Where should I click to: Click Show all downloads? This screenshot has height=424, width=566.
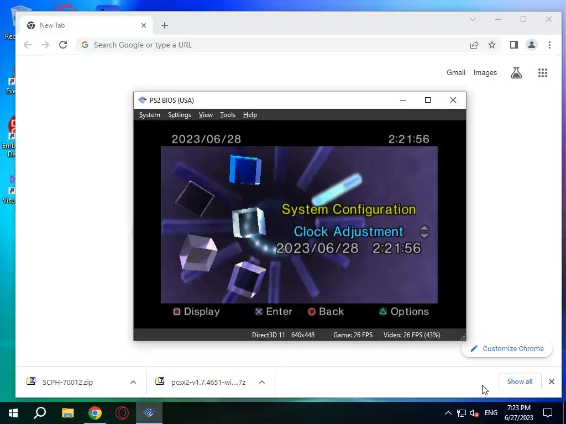[x=520, y=381]
